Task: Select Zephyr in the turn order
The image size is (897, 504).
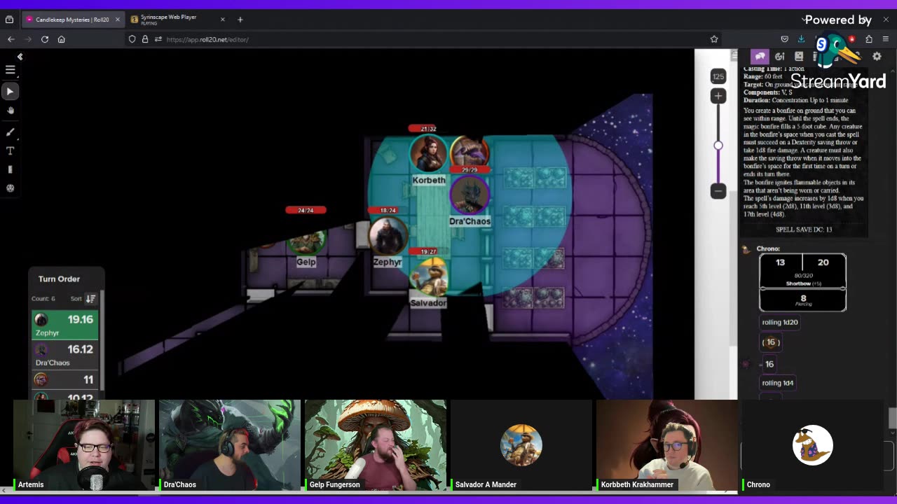Action: [65, 325]
